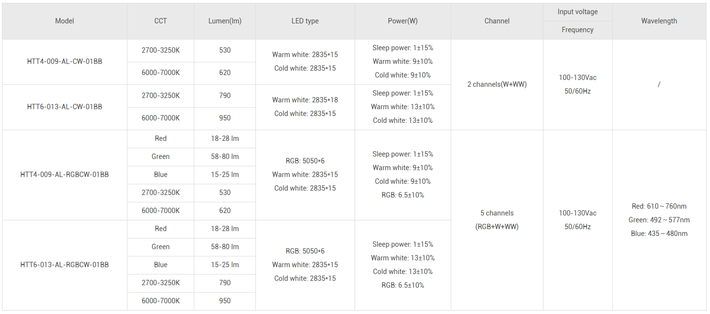
Task: Click the Blue: 435~480nm wavelength text
Action: pos(659,234)
